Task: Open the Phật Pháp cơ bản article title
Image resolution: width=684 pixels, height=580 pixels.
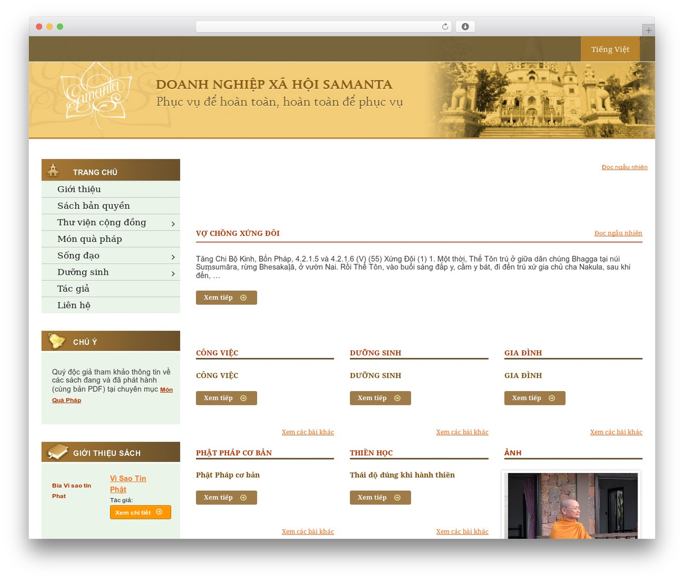Action: pos(228,475)
